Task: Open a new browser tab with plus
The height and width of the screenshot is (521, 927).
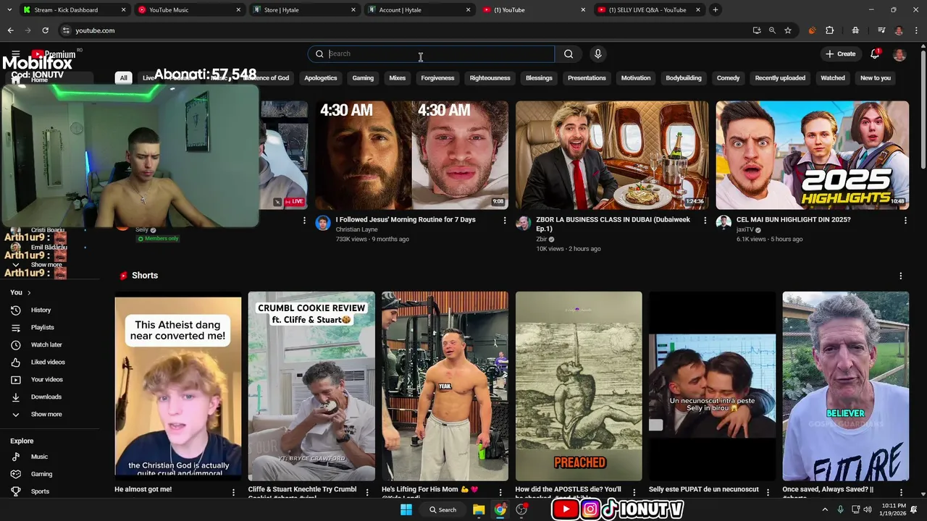Action: pos(715,9)
